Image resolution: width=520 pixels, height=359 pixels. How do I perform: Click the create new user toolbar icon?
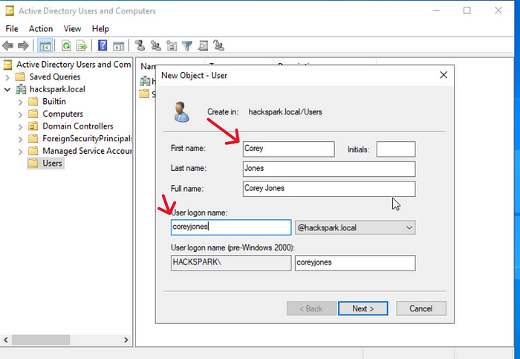point(140,45)
